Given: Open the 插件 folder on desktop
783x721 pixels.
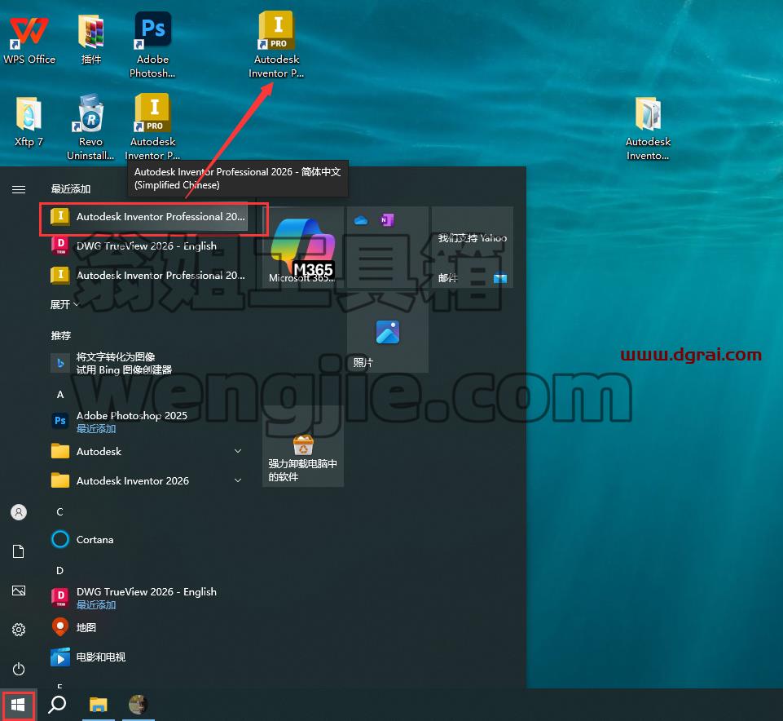Looking at the screenshot, I should [x=91, y=40].
